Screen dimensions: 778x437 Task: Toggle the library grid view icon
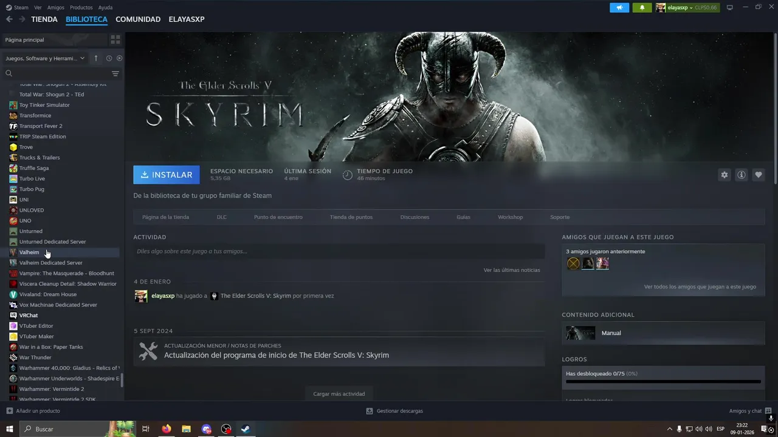coord(115,39)
